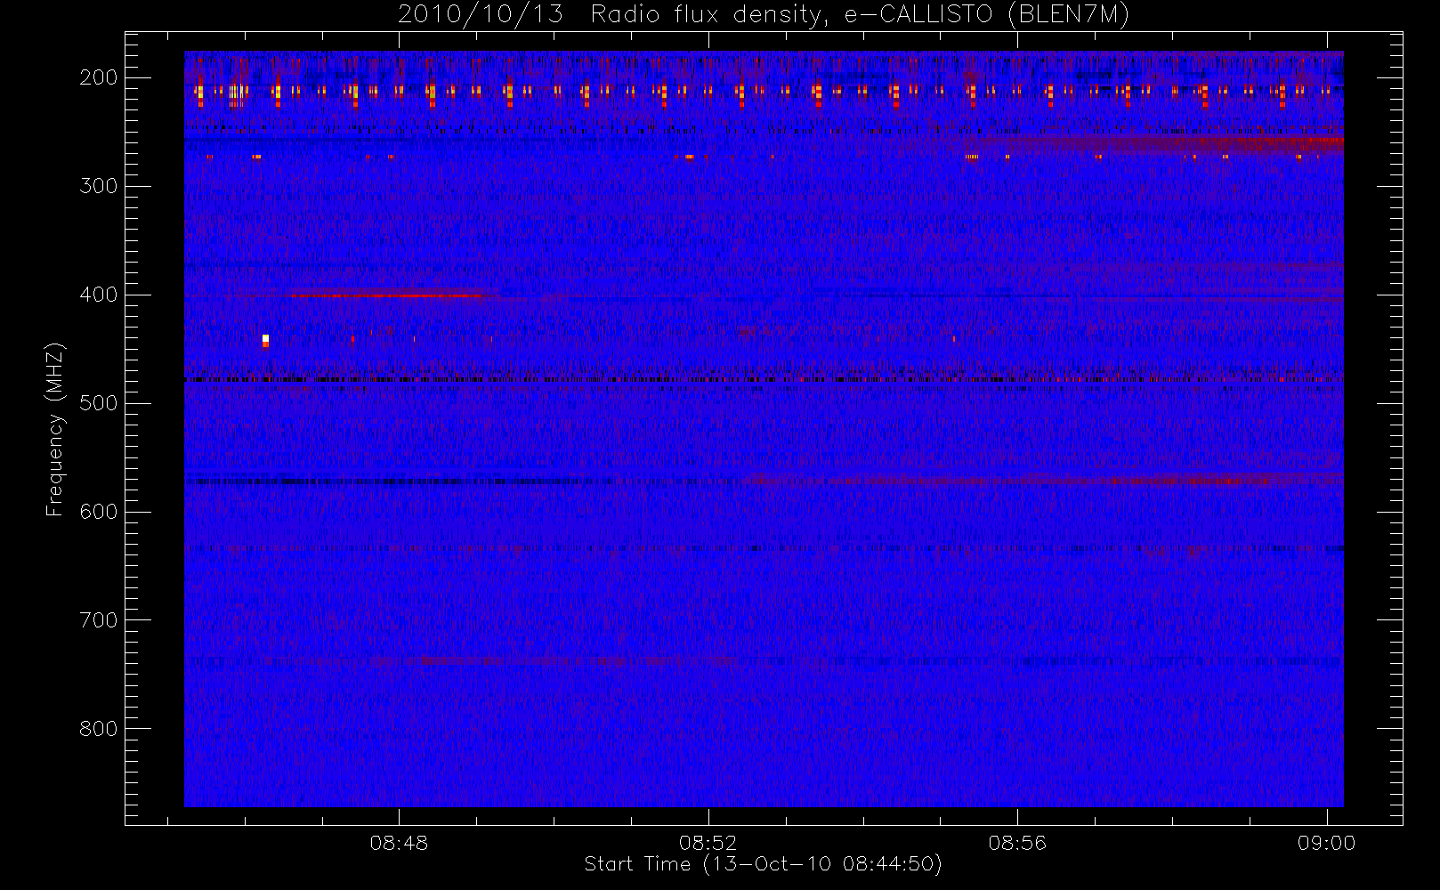The width and height of the screenshot is (1440, 890).
Task: Click the 700 frequency tick label
Action: pyautogui.click(x=98, y=620)
